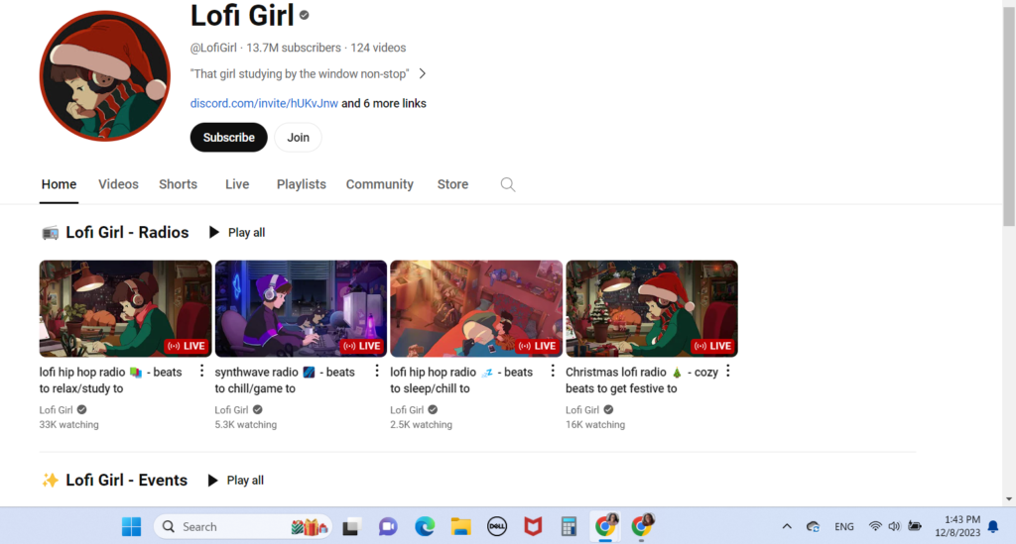Click the battery status tray icon
This screenshot has height=544, width=1016.
coord(915,526)
